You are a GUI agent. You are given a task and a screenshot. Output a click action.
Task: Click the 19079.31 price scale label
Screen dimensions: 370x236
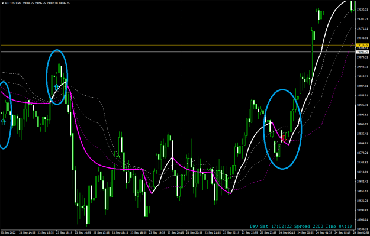362,57
